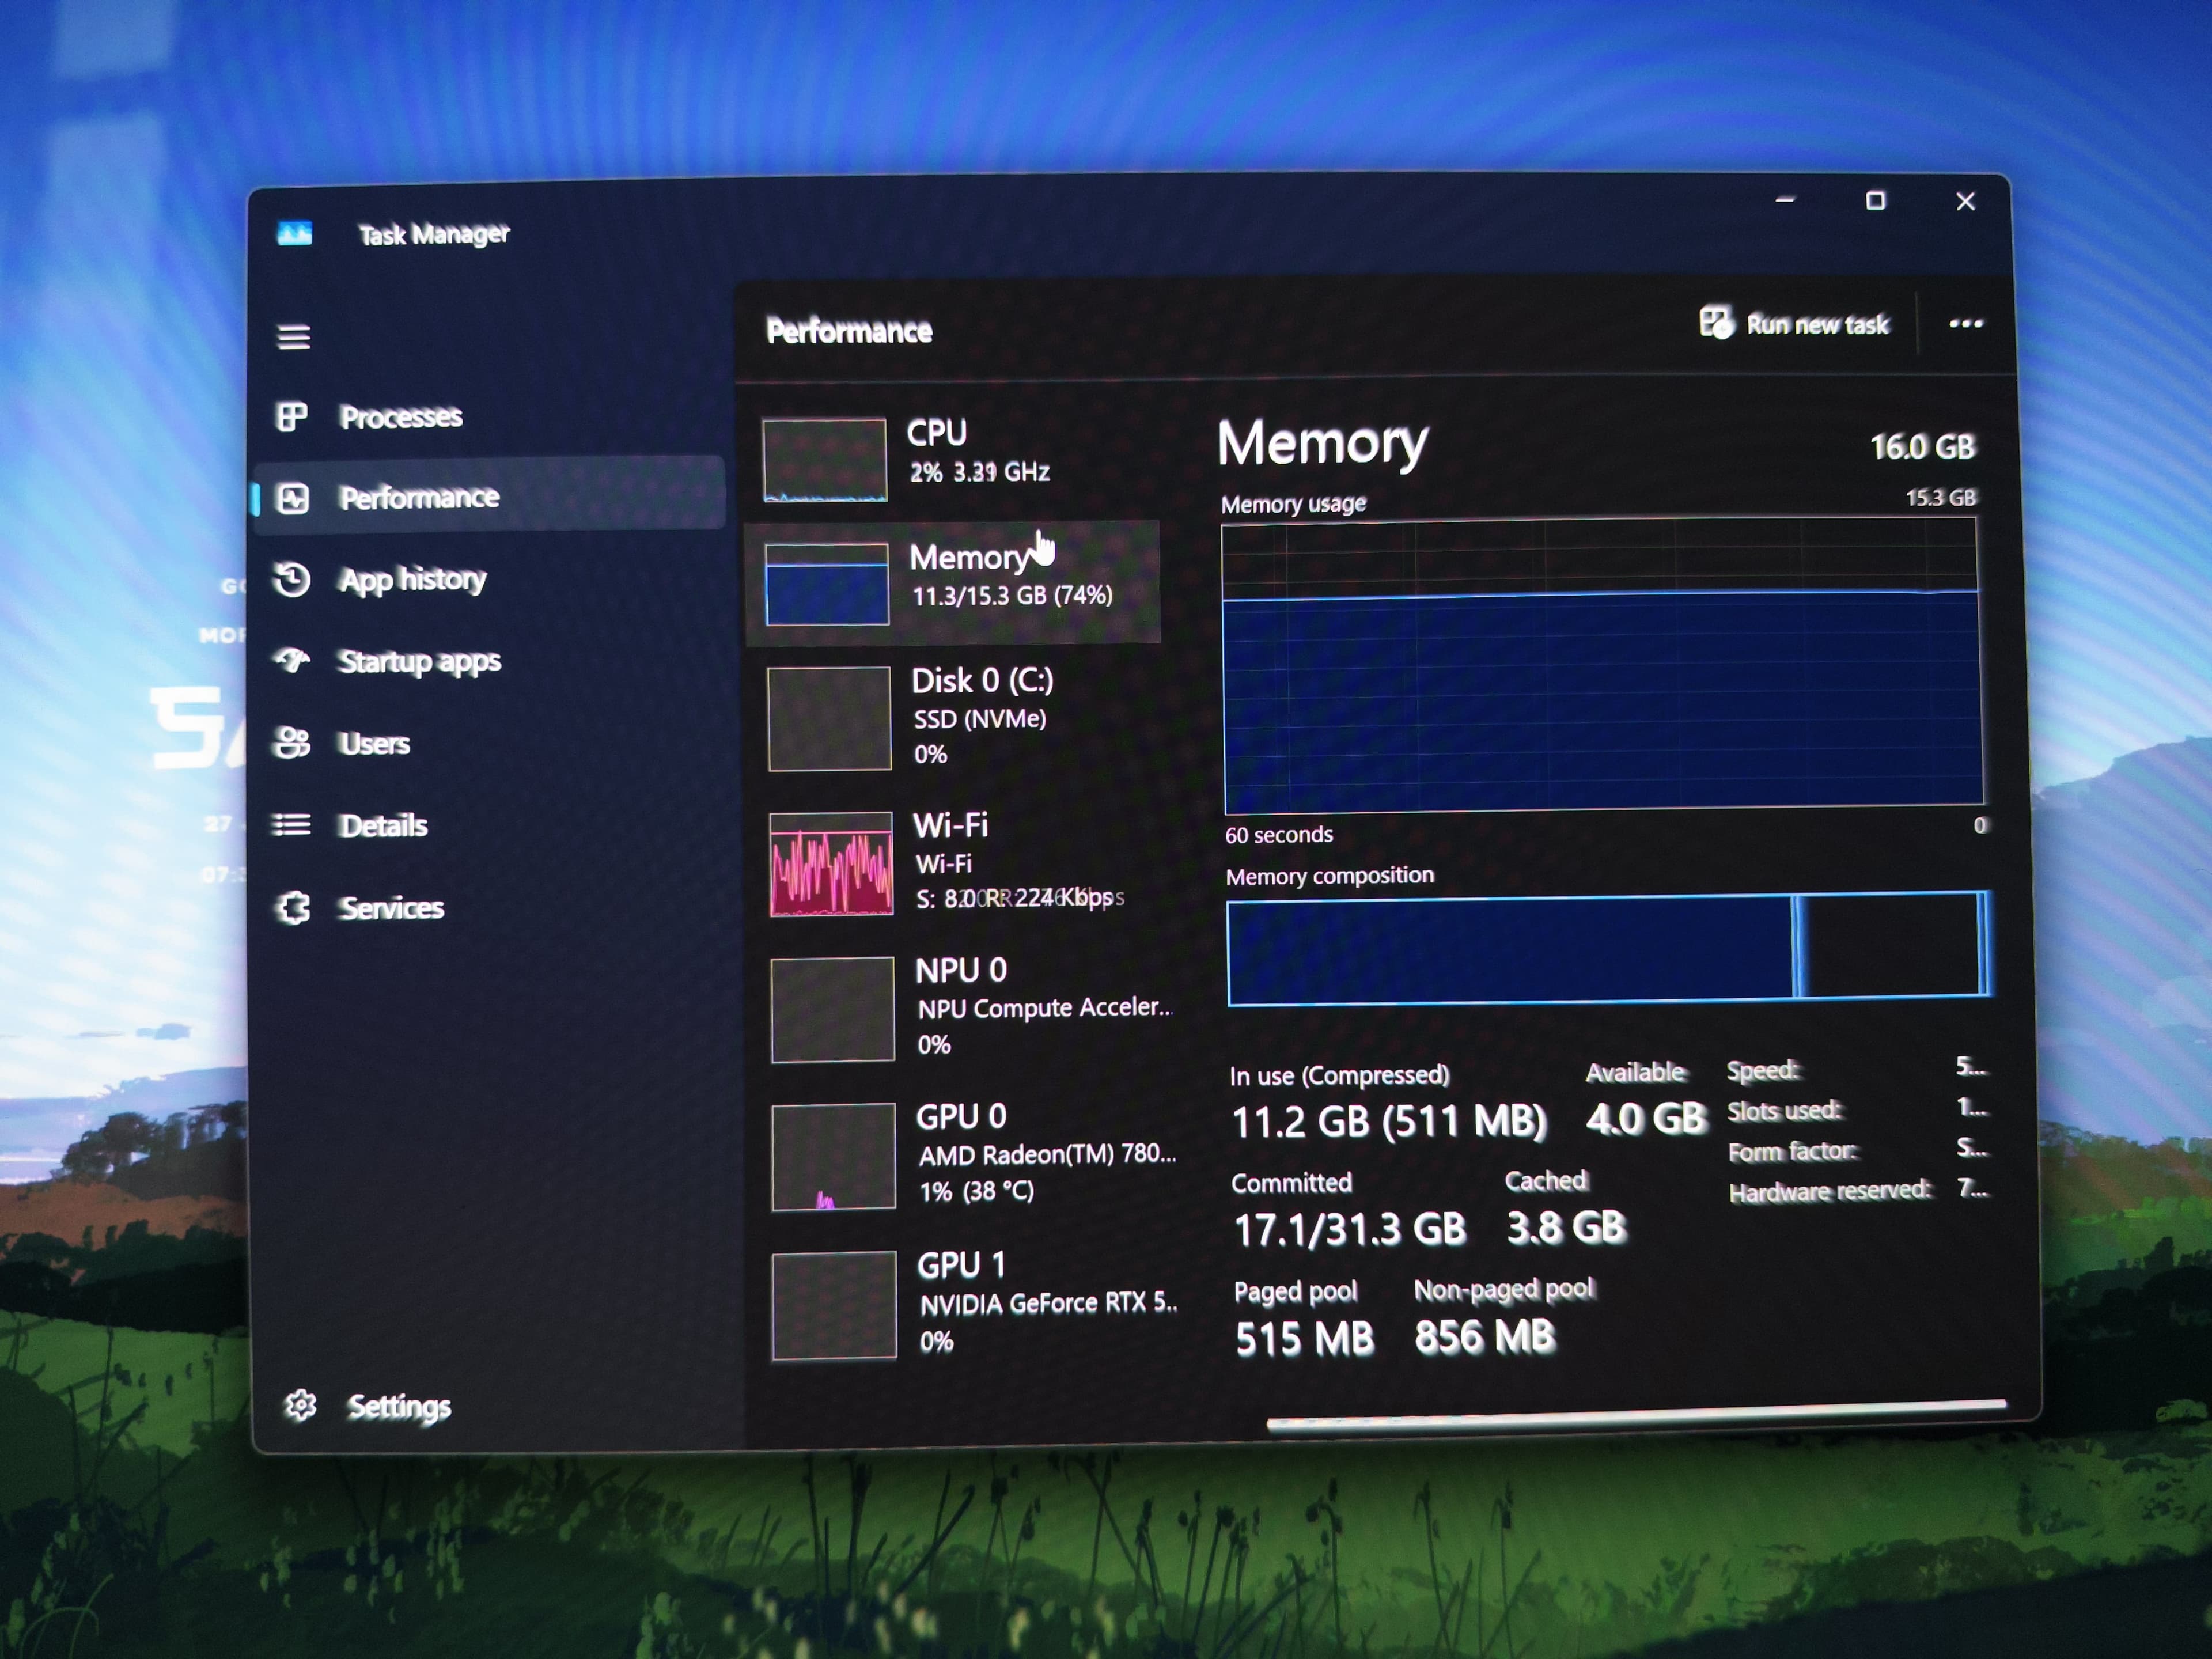Image resolution: width=2212 pixels, height=1659 pixels.
Task: Click the Processes sidebar icon
Action: click(291, 416)
